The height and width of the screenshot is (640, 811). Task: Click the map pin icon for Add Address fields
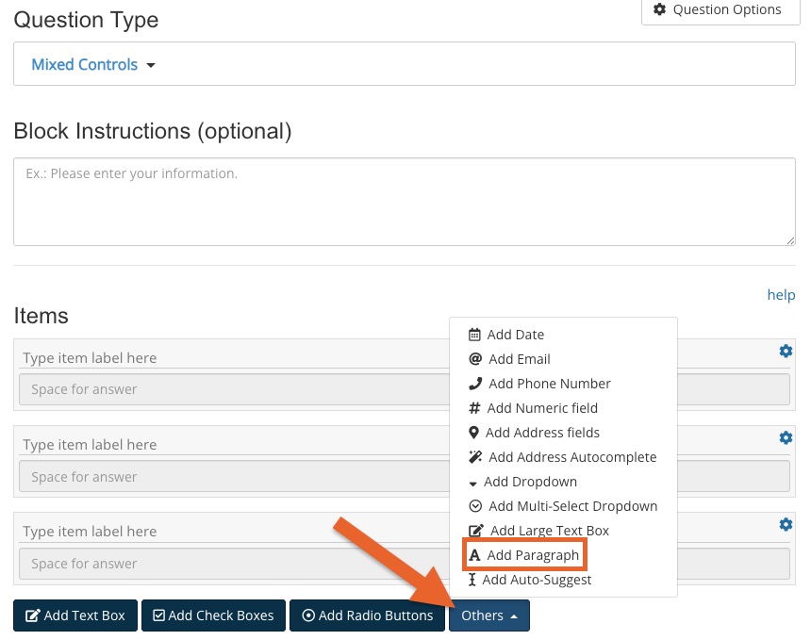473,433
